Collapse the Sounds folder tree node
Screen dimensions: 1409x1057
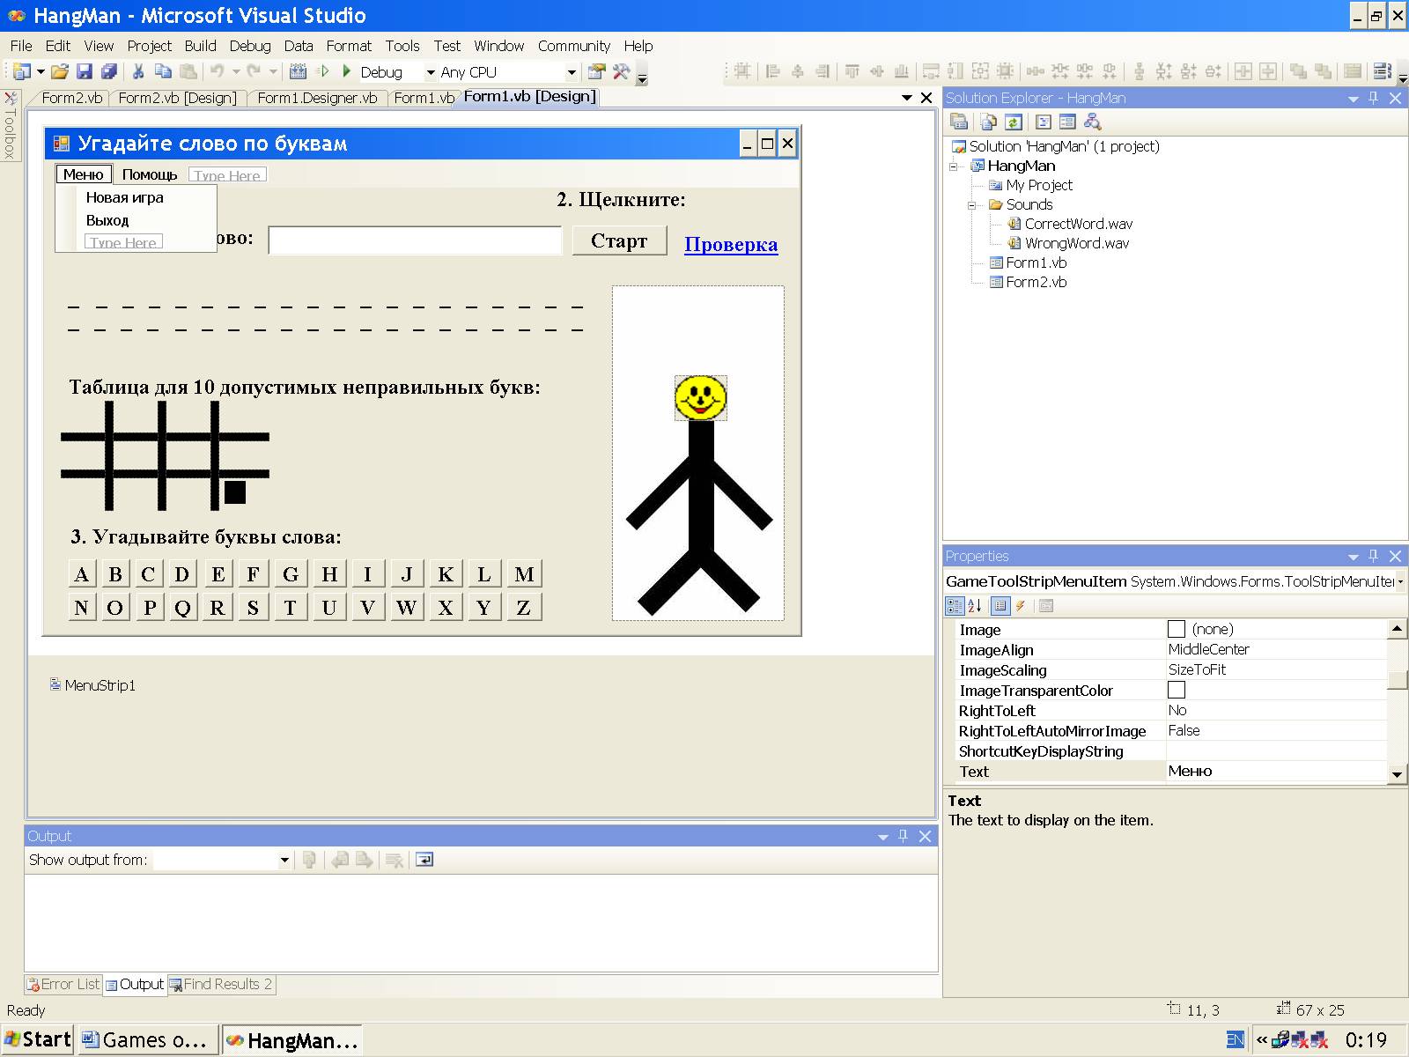click(972, 205)
